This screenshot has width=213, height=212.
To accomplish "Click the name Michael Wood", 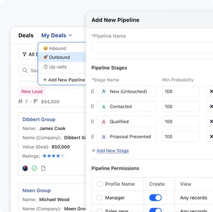I will 54,199.
